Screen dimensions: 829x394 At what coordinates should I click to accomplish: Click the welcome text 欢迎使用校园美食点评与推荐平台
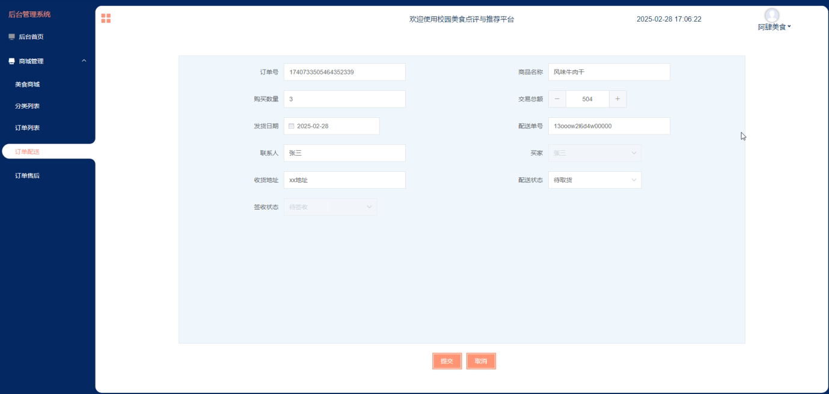tap(462, 19)
